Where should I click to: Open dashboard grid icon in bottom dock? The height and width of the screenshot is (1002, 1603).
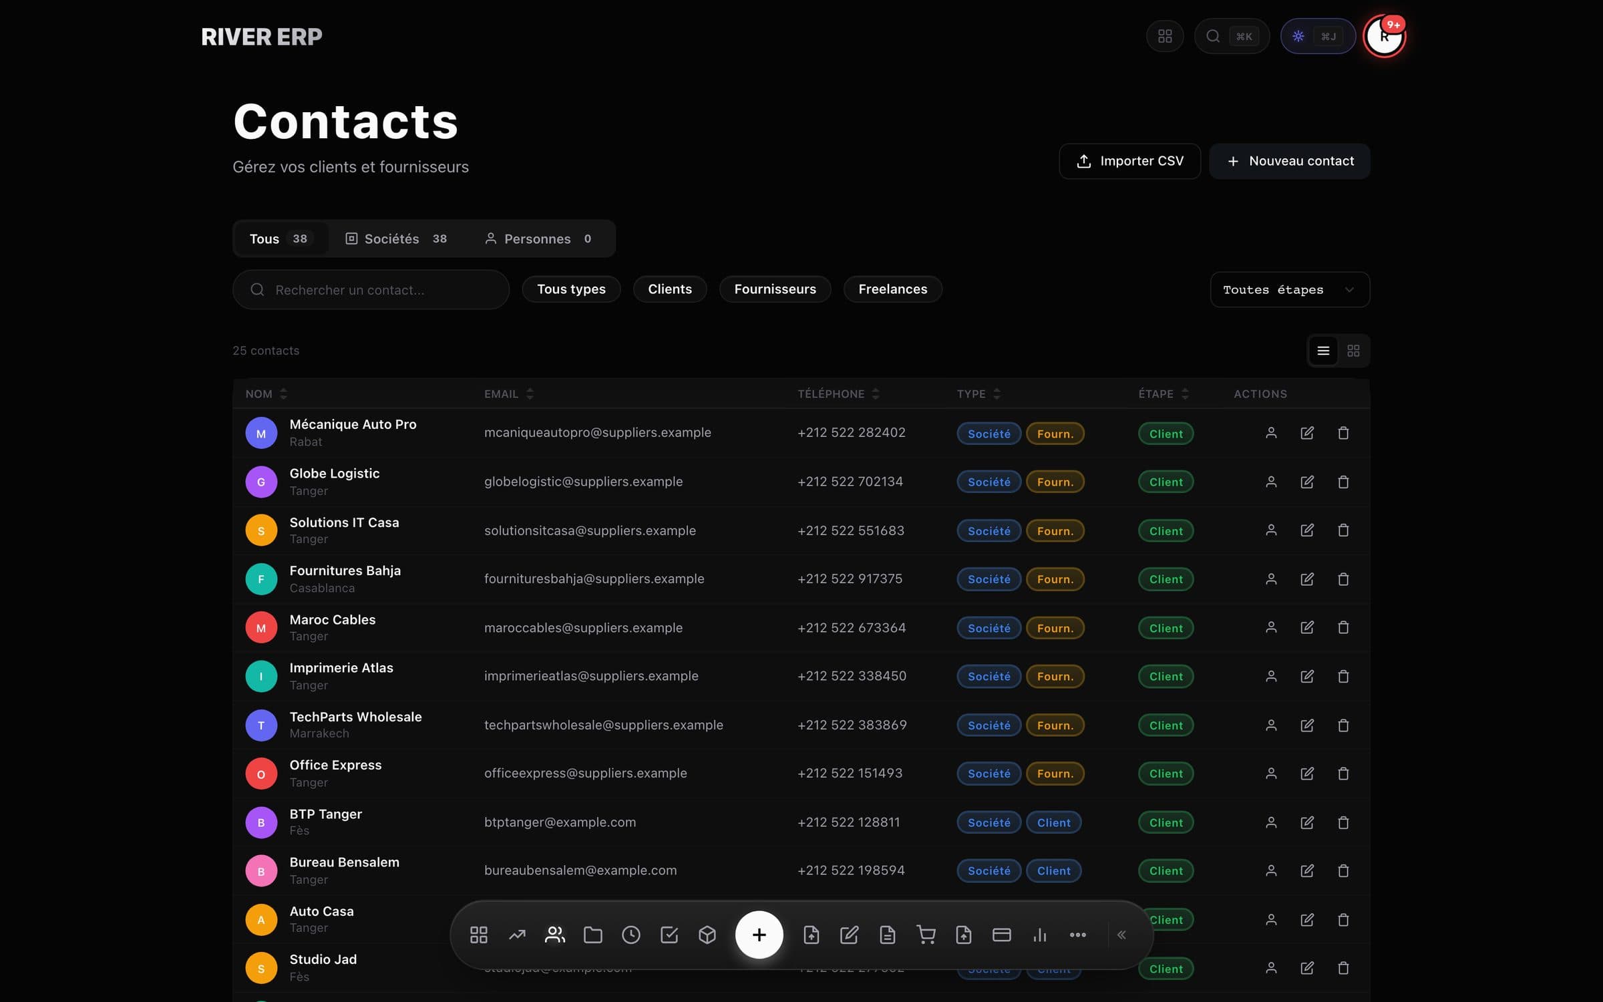point(478,935)
